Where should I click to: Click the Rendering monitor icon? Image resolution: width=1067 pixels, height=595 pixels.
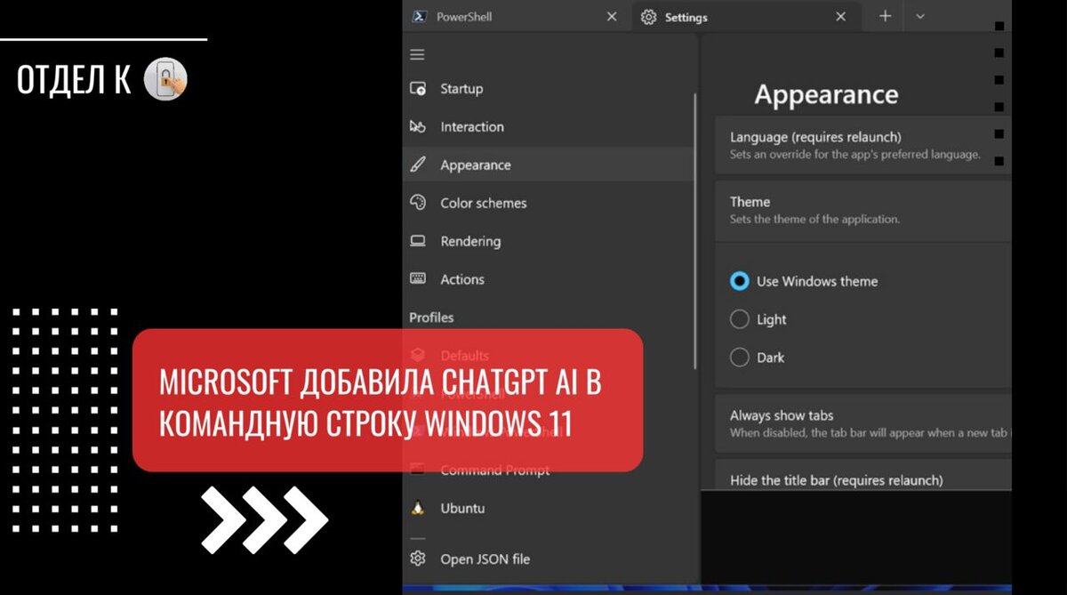pos(418,241)
